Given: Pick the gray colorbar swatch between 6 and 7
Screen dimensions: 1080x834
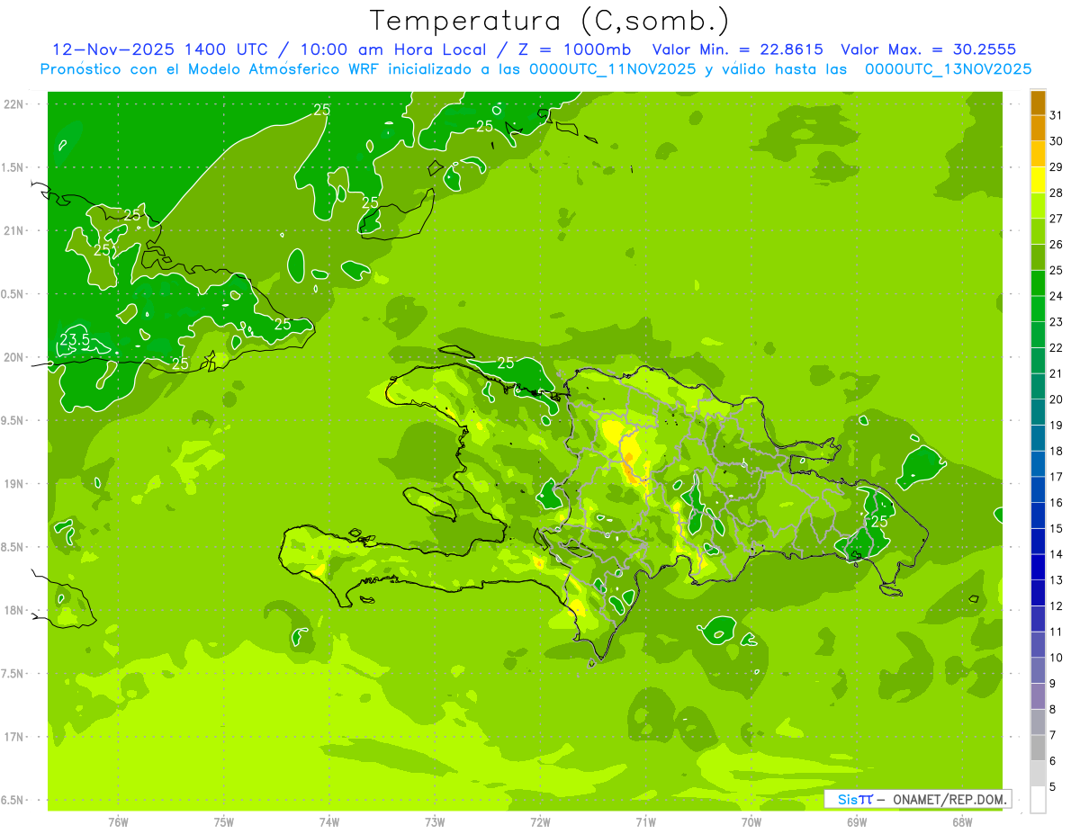Looking at the screenshot, I should tap(1038, 748).
